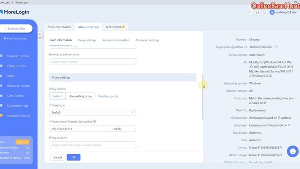Open the chat support bubble
This screenshot has width=300, height=169.
click(292, 151)
